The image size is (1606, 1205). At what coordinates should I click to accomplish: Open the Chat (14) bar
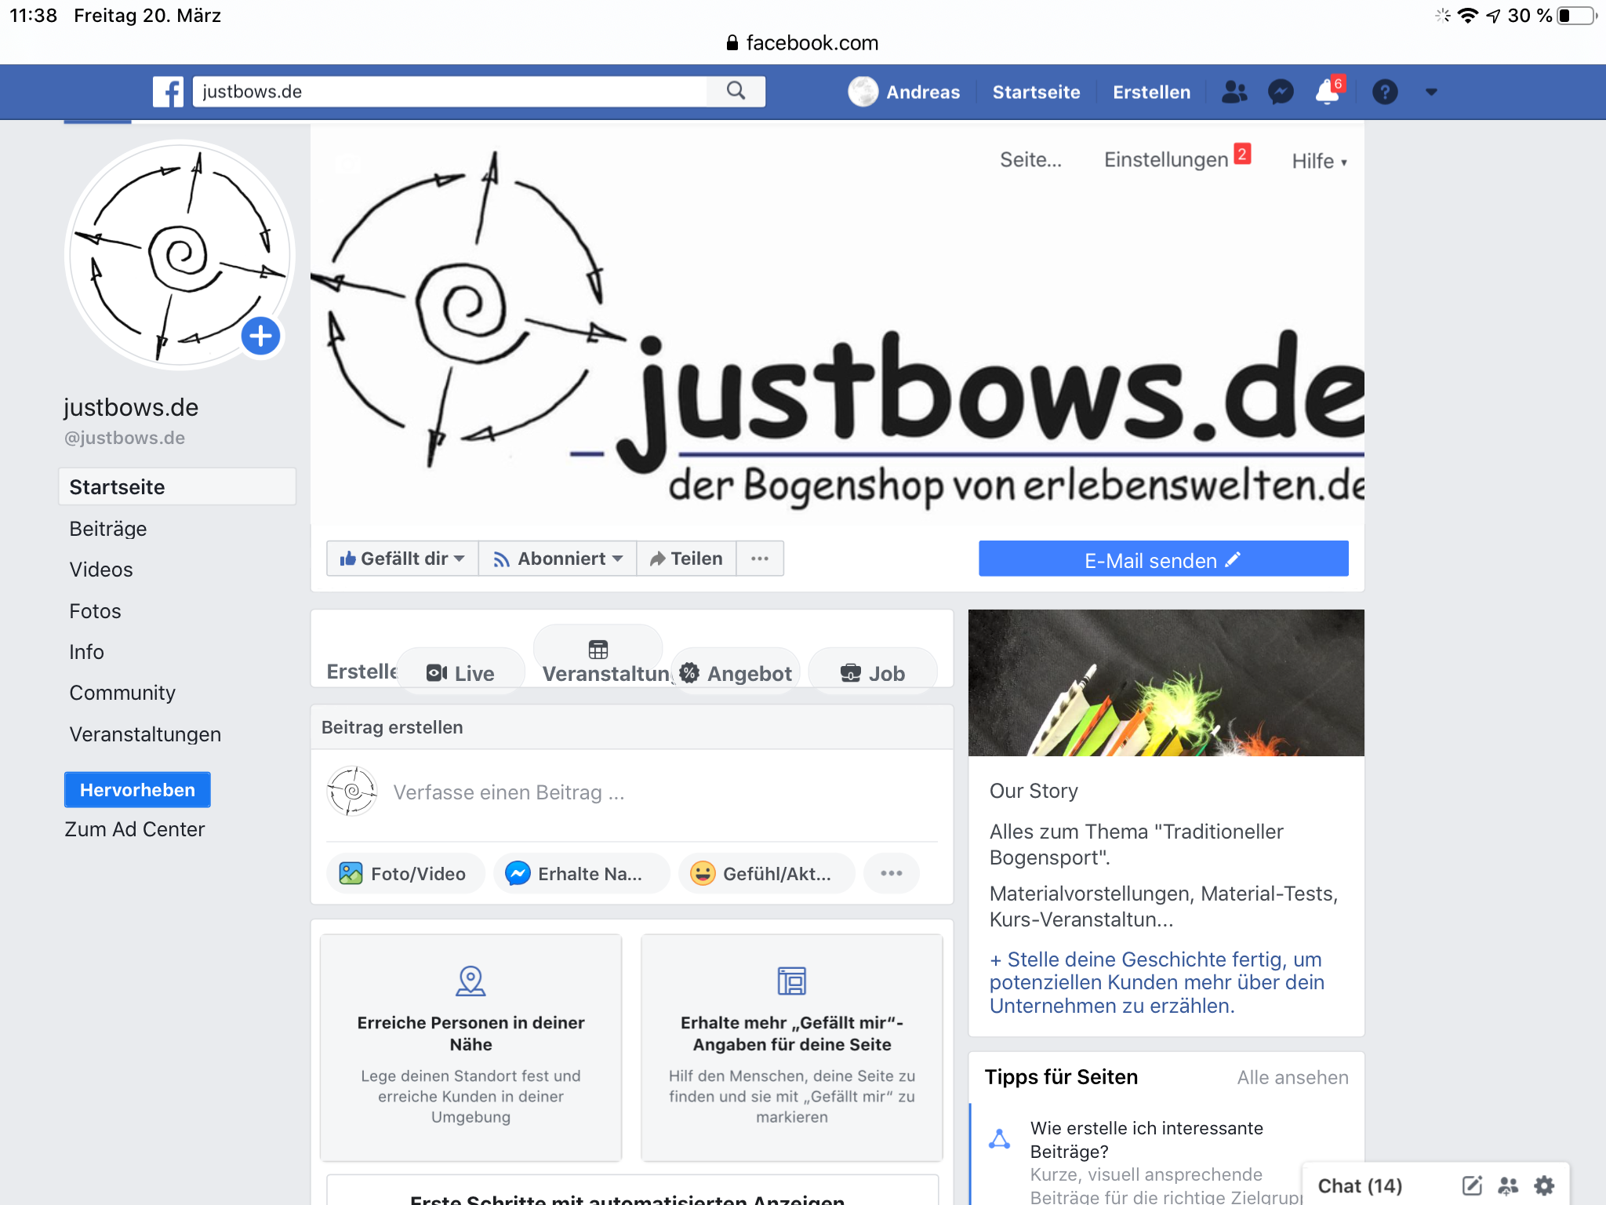1360,1185
